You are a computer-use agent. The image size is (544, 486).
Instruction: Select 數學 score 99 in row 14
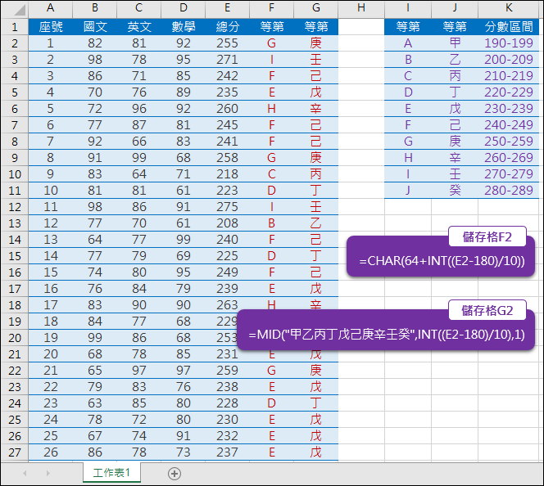click(184, 240)
